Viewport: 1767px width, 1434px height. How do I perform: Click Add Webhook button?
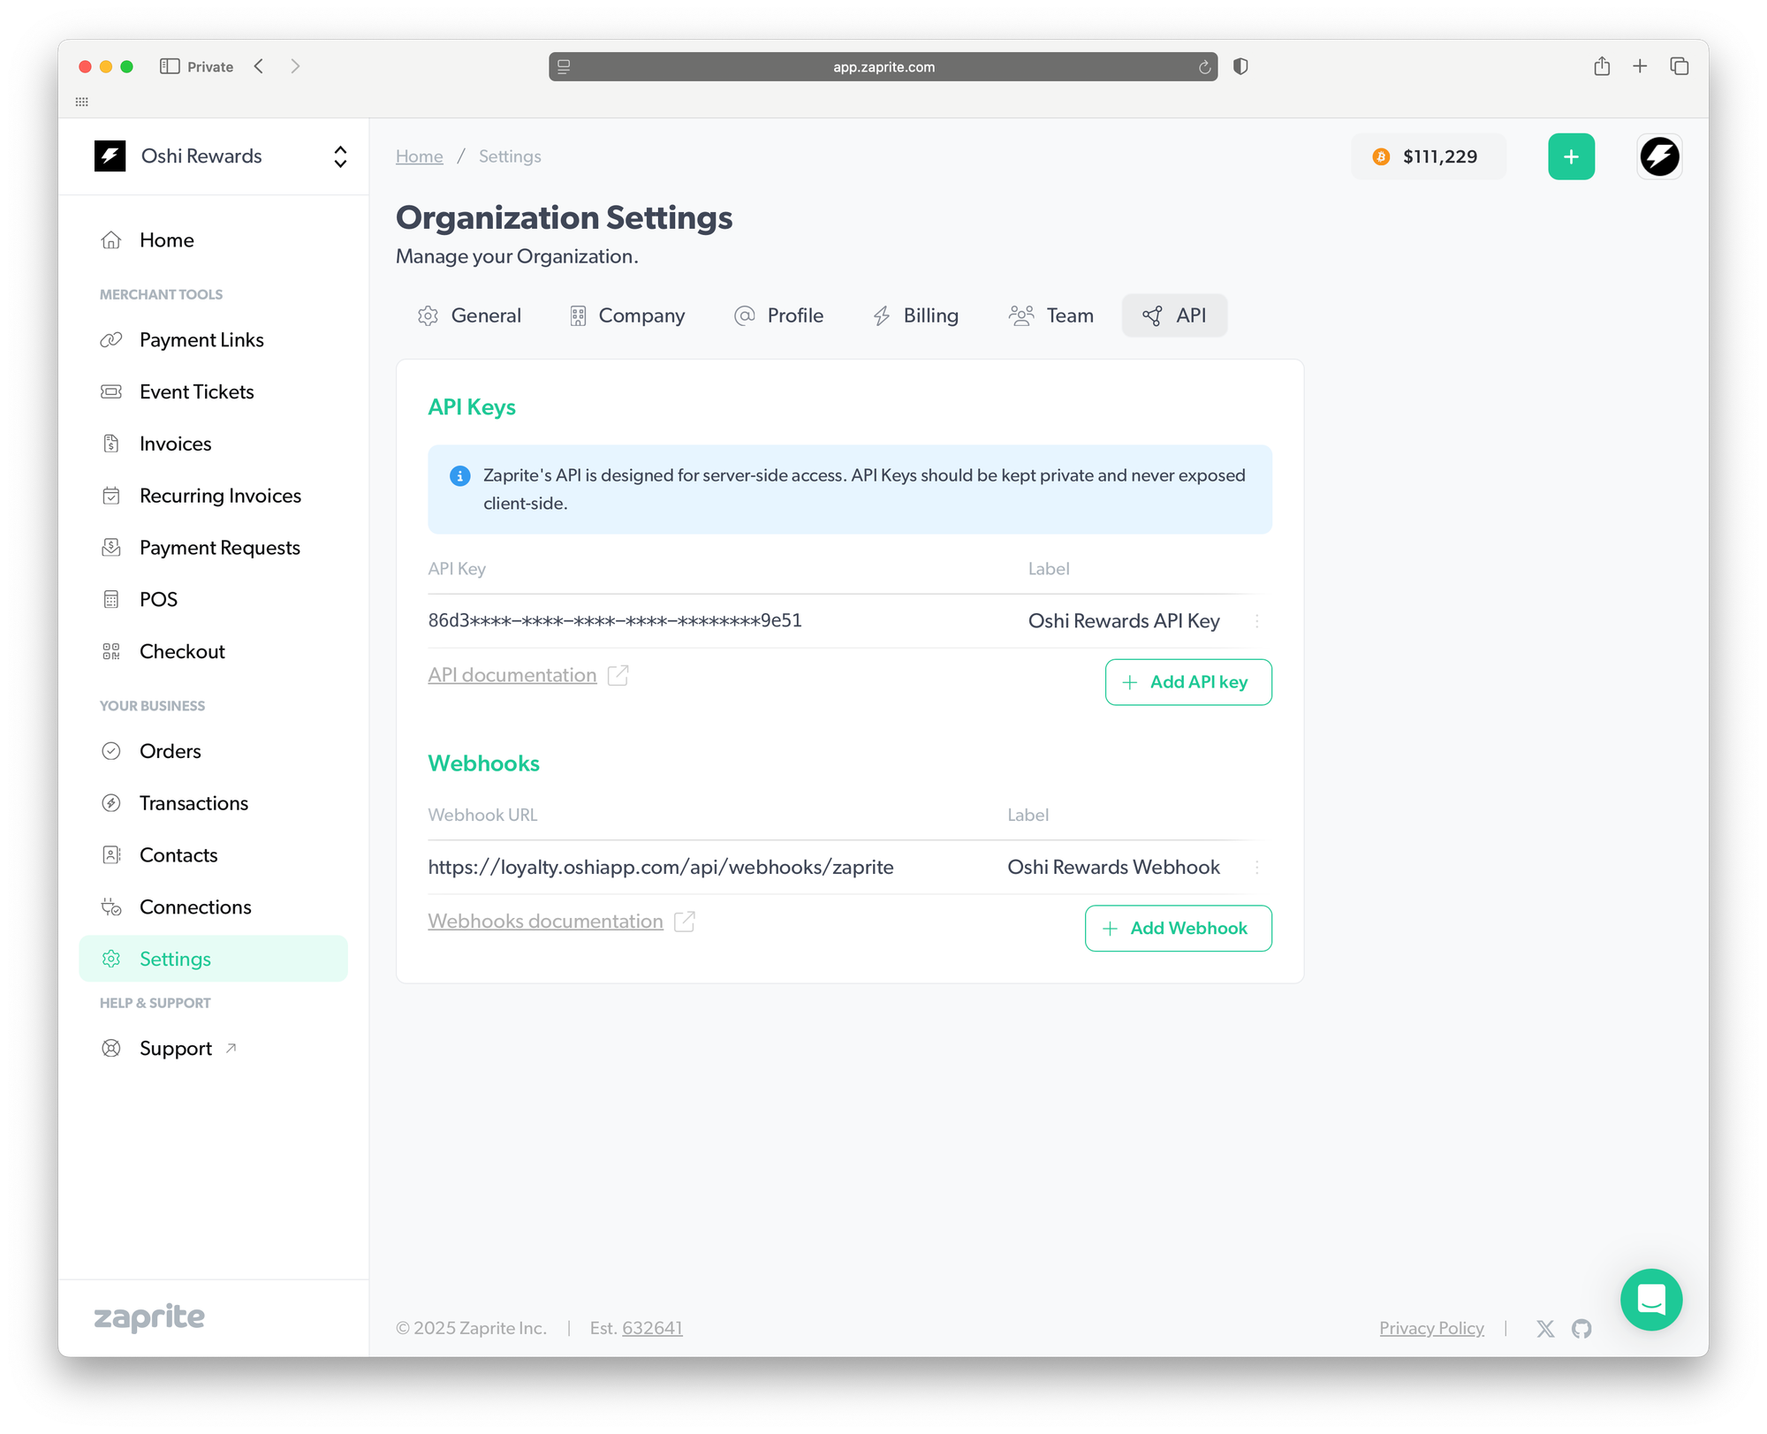click(1178, 929)
